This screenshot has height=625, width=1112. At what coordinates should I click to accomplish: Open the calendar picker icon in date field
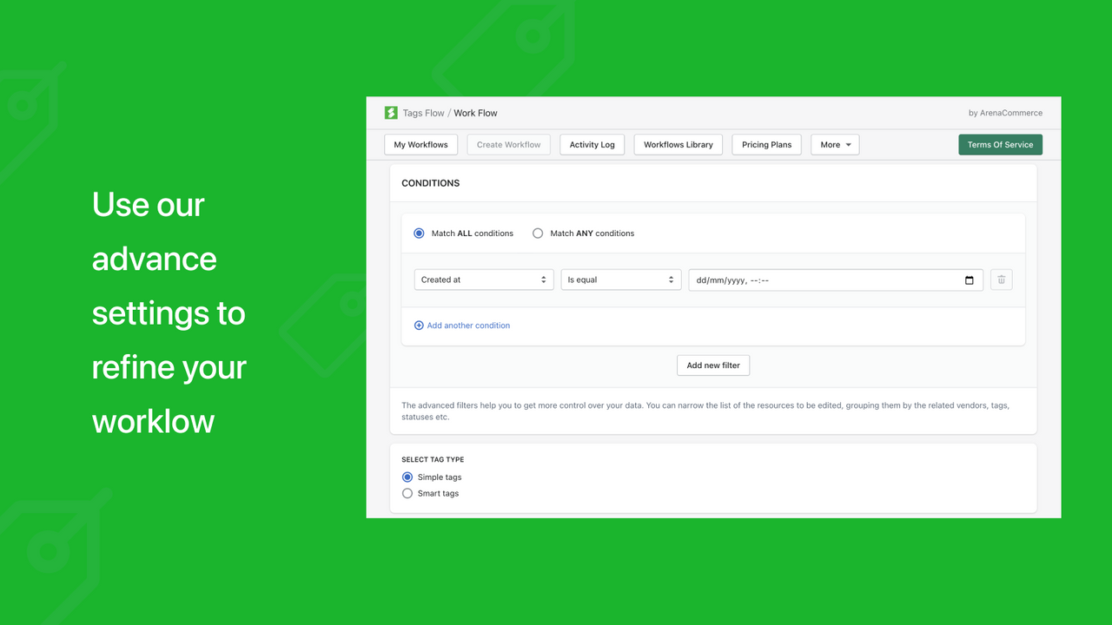(970, 280)
